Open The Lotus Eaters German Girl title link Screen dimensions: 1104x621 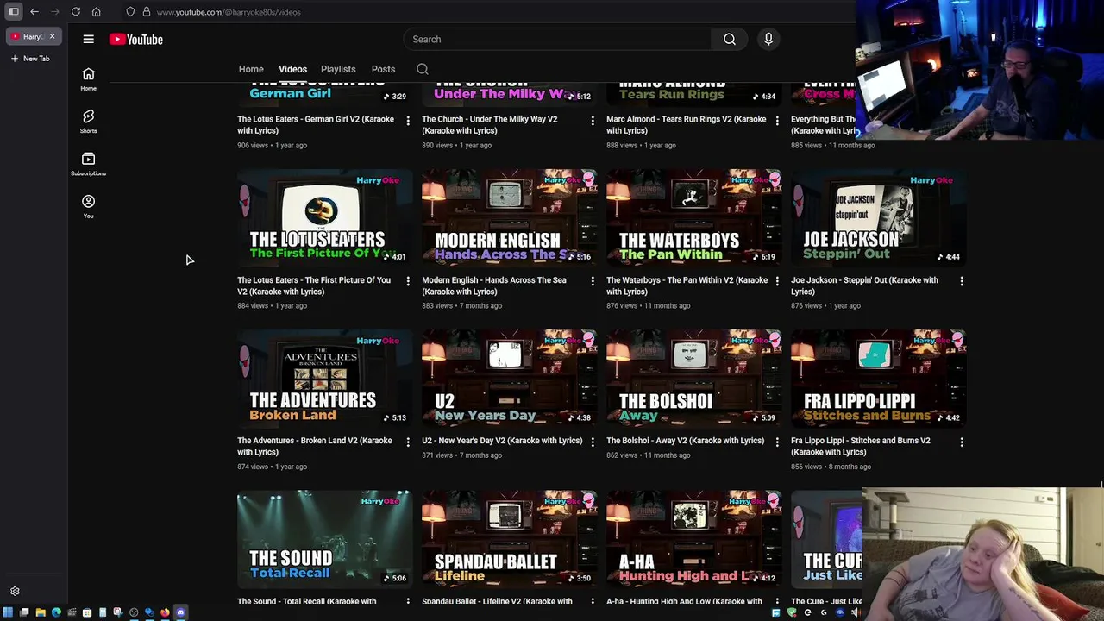click(x=316, y=124)
